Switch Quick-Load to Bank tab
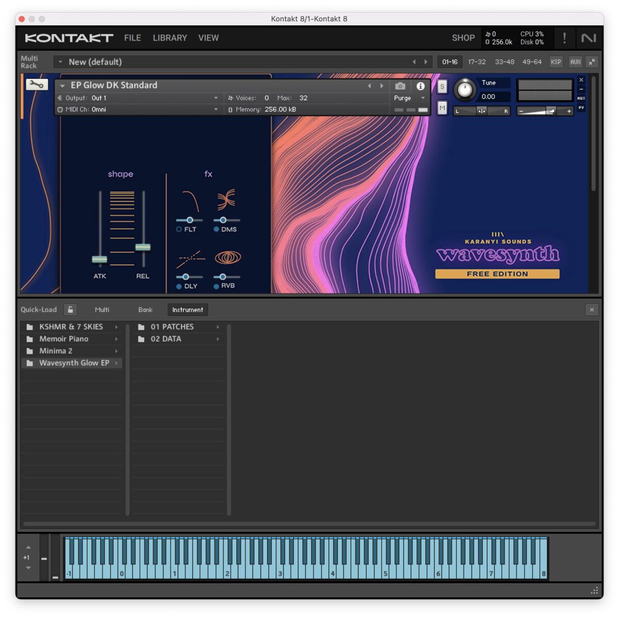619x617 pixels. click(145, 310)
